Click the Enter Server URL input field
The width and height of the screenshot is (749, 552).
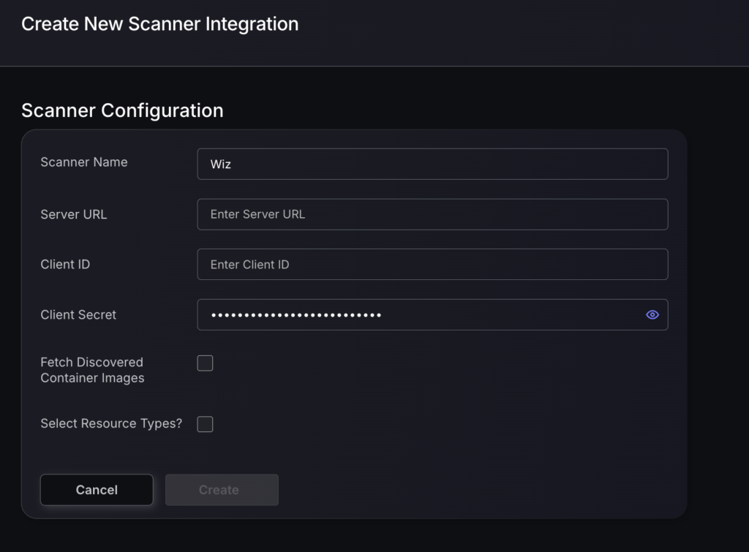pyautogui.click(x=432, y=214)
